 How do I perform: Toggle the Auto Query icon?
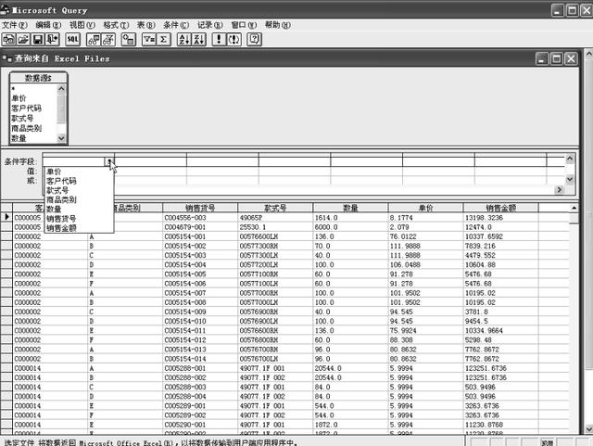(234, 39)
